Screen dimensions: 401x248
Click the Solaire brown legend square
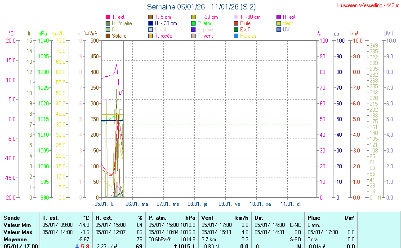pos(108,36)
